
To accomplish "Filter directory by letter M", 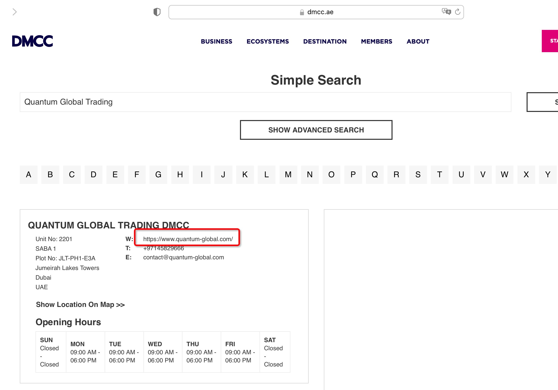I will (288, 174).
